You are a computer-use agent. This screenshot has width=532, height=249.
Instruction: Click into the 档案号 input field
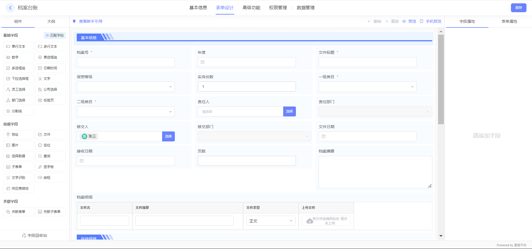point(126,62)
